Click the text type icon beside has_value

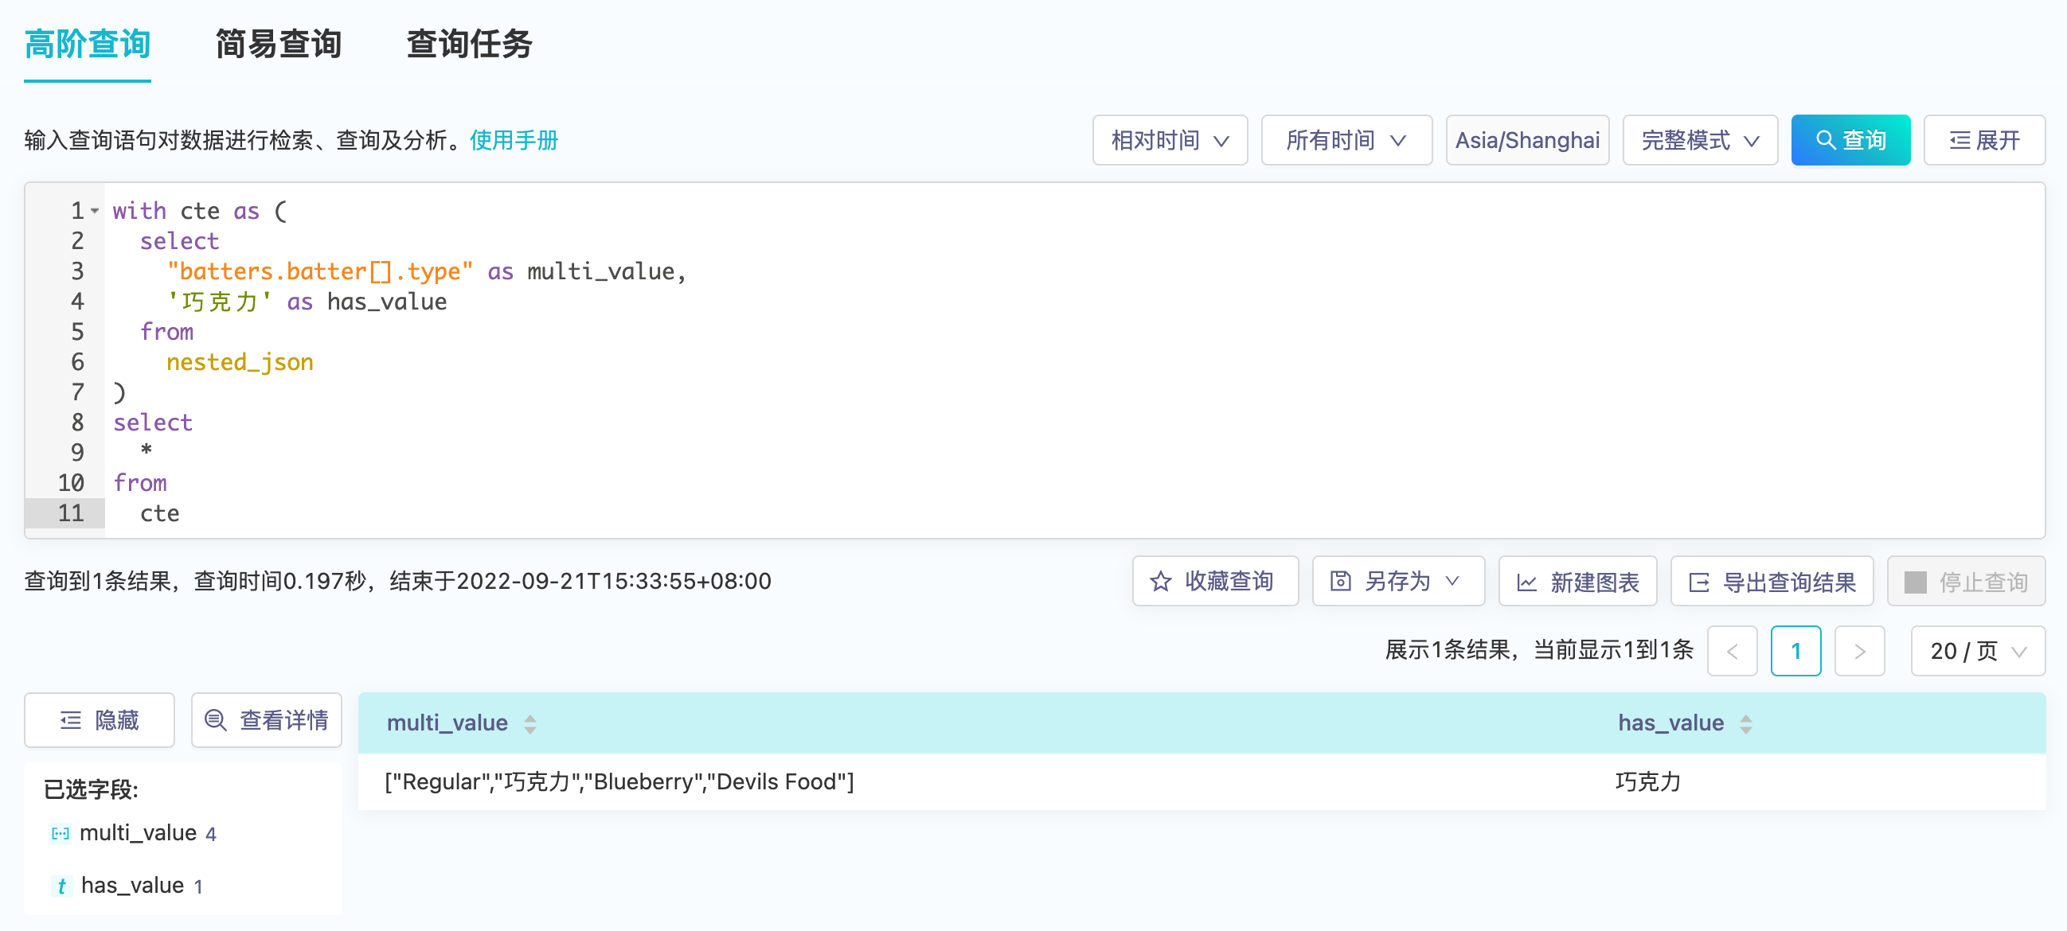(x=61, y=886)
